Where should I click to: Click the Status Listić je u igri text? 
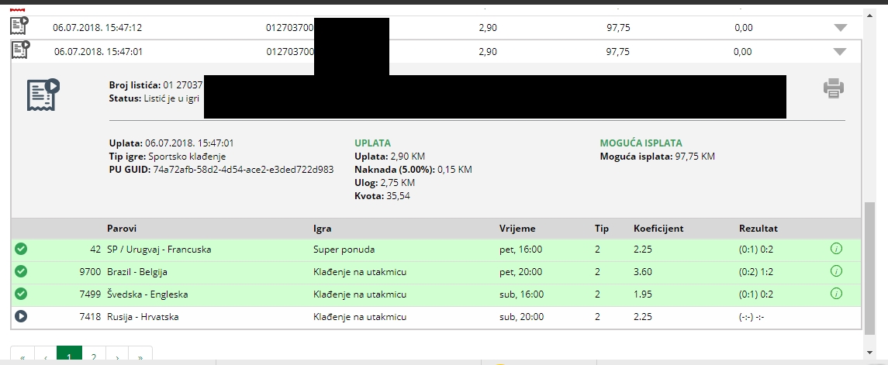154,98
